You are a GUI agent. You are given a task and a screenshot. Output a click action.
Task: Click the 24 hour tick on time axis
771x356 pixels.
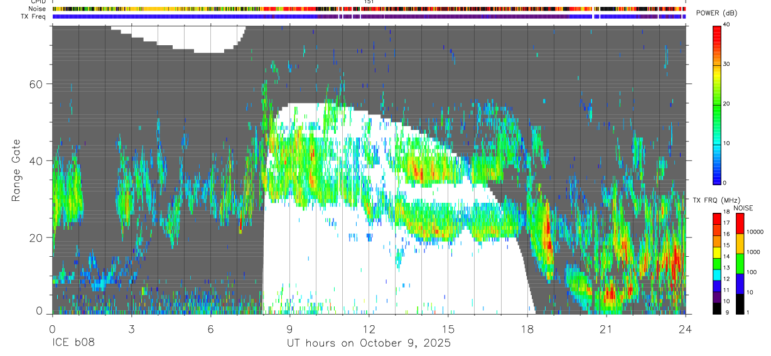click(685, 329)
